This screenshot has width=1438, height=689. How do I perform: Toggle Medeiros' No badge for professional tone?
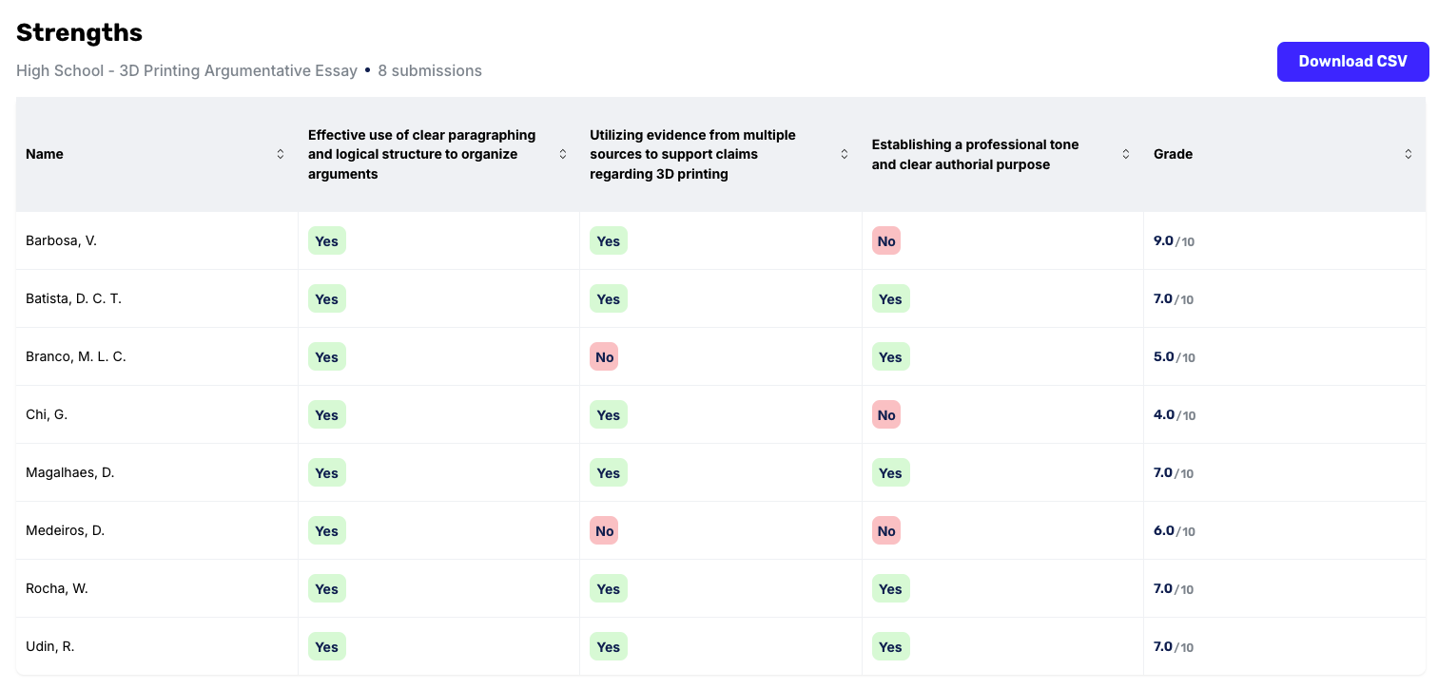pos(885,530)
